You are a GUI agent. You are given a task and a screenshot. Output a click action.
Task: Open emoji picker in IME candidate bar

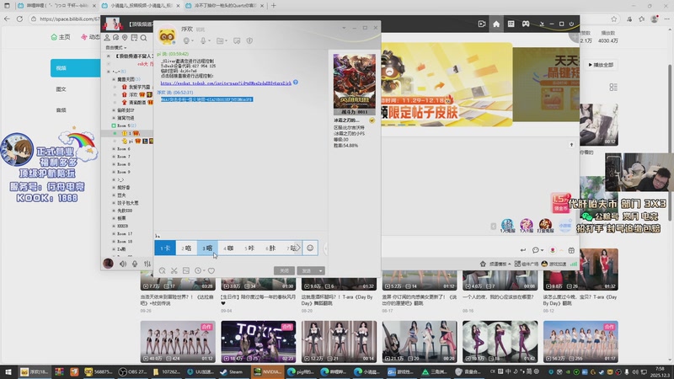click(x=310, y=248)
